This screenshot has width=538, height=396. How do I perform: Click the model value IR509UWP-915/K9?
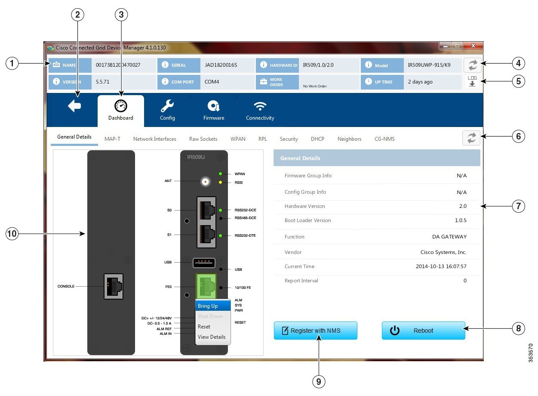click(x=429, y=65)
